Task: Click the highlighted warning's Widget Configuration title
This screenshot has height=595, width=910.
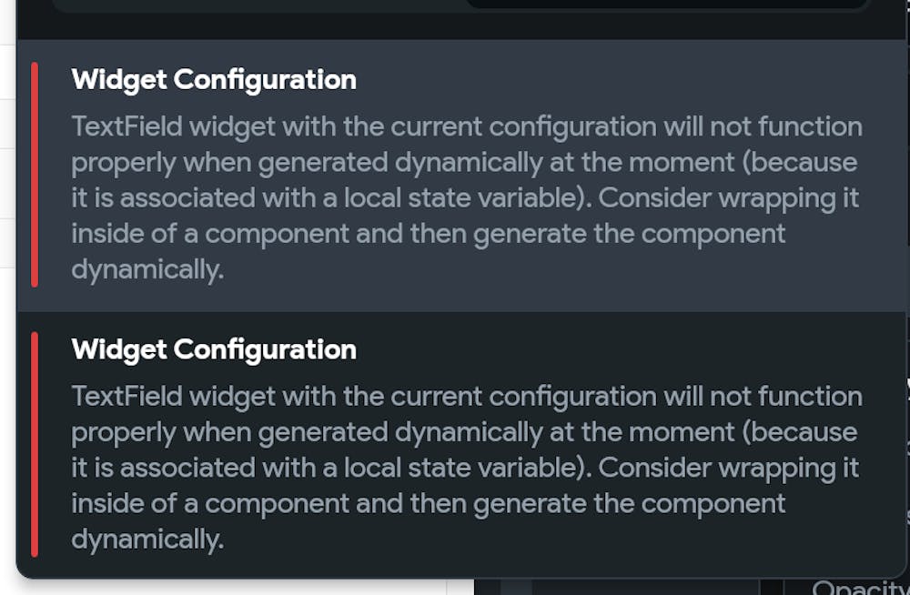Action: [214, 80]
